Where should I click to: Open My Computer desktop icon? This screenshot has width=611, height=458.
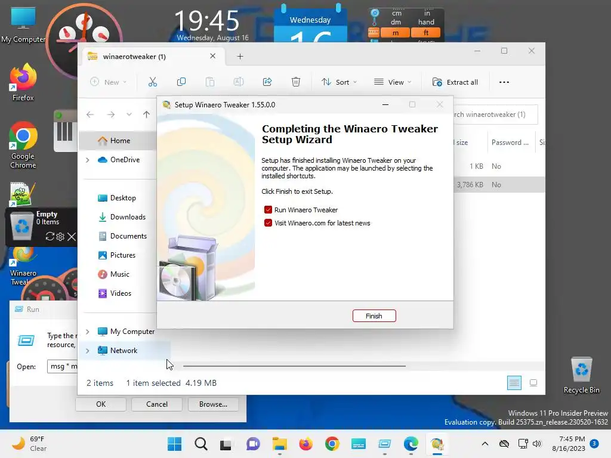coord(23,25)
